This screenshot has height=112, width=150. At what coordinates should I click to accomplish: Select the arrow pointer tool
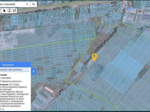(x=4, y=11)
